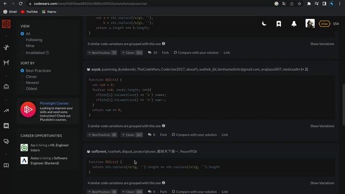The height and width of the screenshot is (194, 345).
Task: Open the ooflorent user profile
Action: (99, 151)
